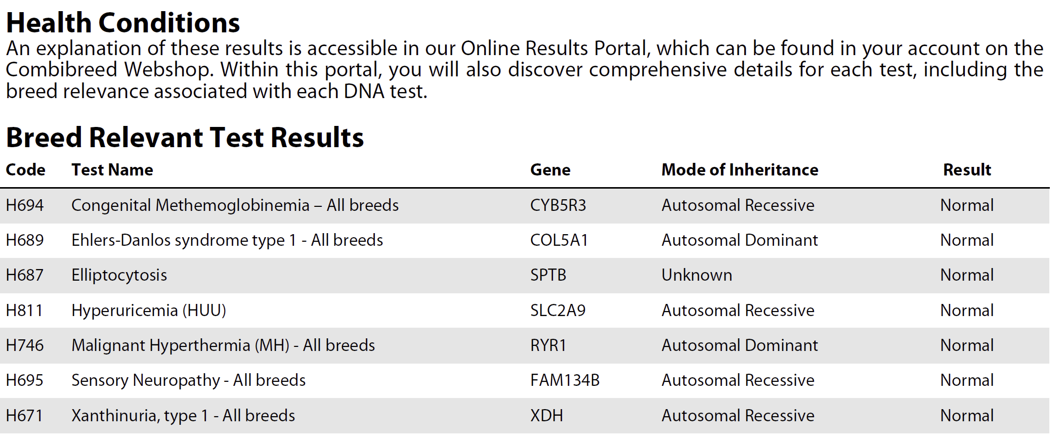Click the Health Conditions heading
The width and height of the screenshot is (1064, 443).
(x=123, y=23)
